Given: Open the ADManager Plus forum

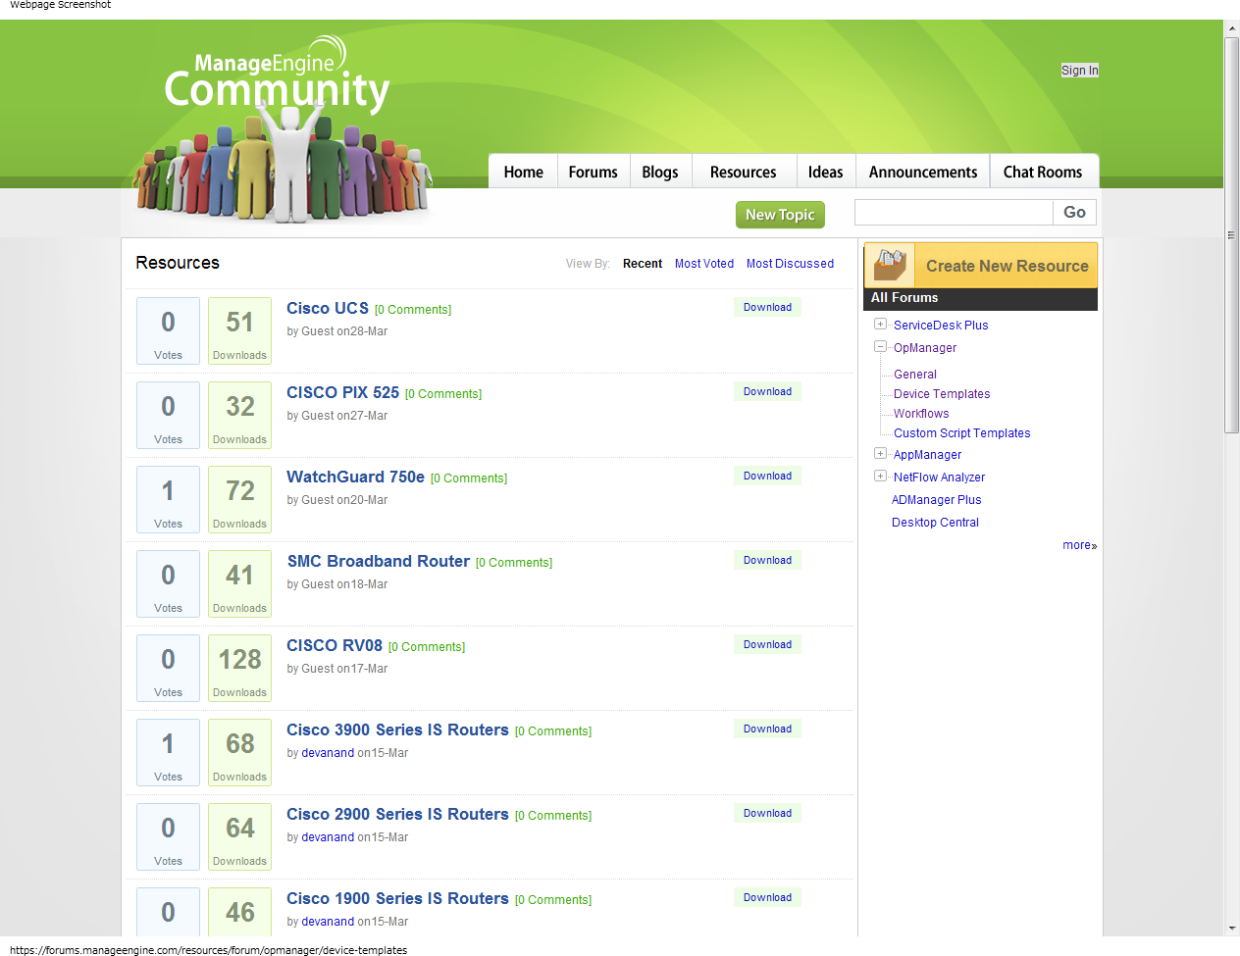Looking at the screenshot, I should (936, 500).
